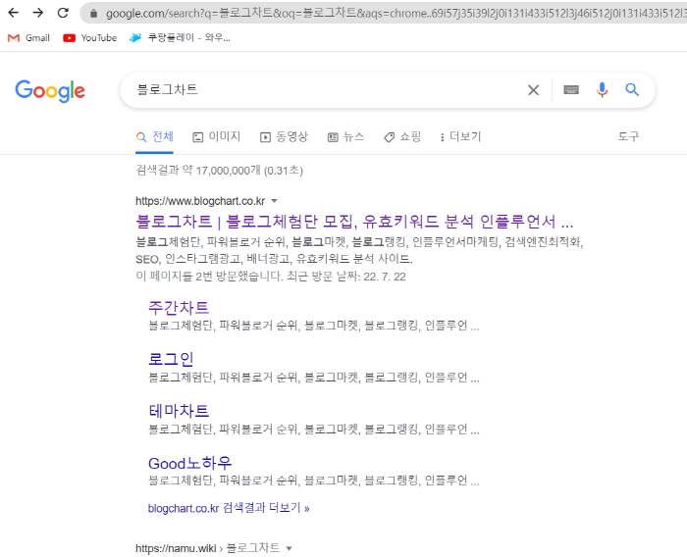
Task: Open the 테마차트 sitelink
Action: (x=179, y=411)
